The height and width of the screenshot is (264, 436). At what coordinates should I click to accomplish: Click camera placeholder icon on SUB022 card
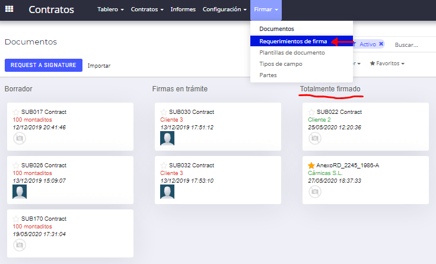pyautogui.click(x=315, y=138)
